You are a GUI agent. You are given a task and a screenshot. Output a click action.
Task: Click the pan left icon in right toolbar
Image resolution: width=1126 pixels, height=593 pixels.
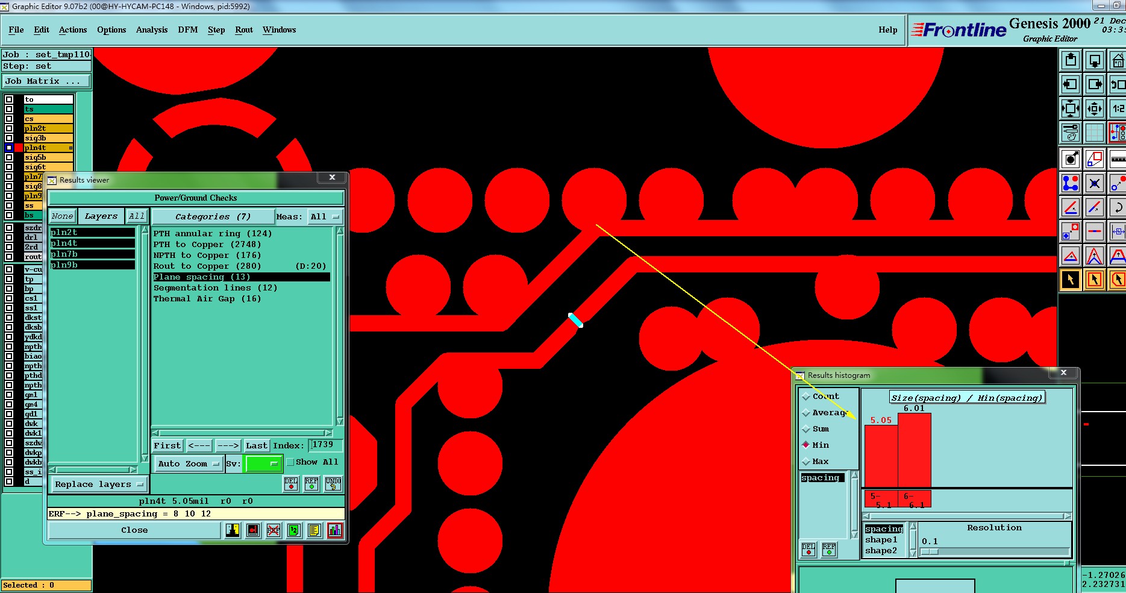point(1071,84)
